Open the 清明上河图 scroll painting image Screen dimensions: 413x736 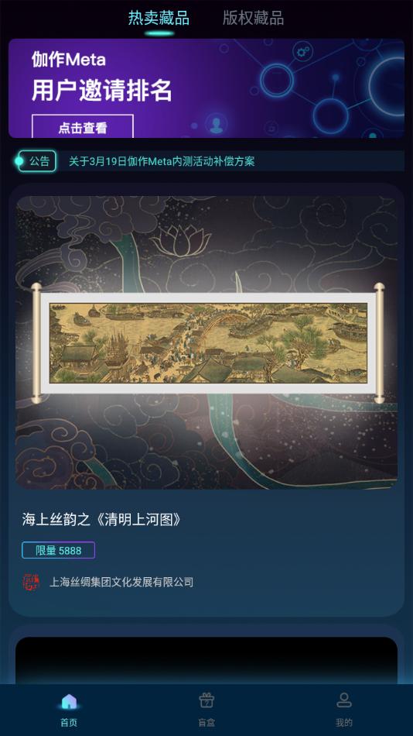206,342
